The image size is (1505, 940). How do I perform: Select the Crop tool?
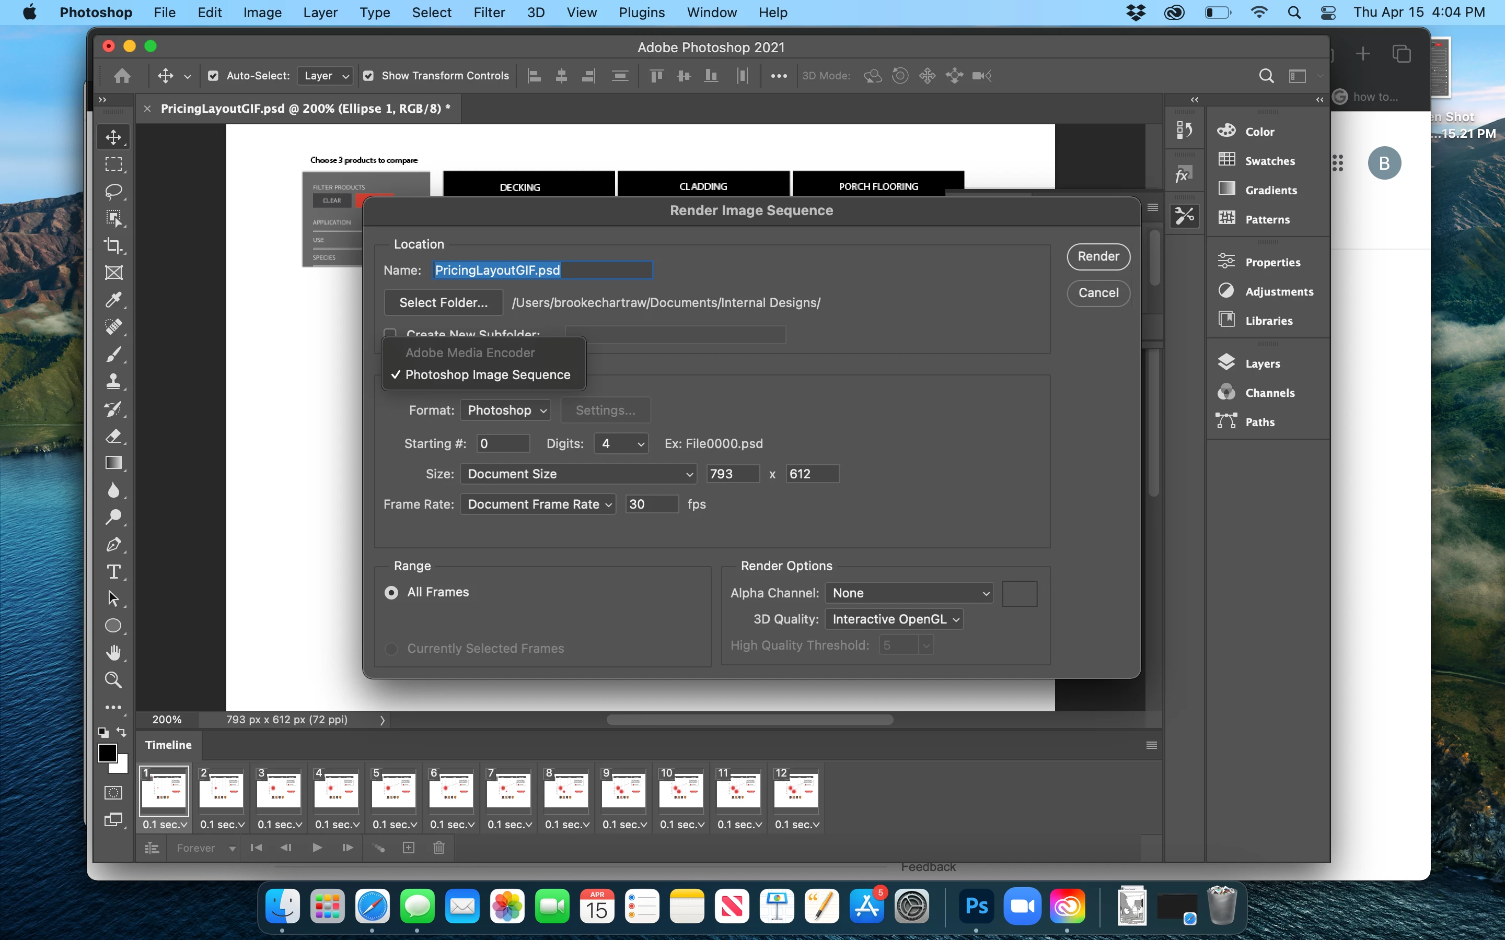(x=113, y=245)
